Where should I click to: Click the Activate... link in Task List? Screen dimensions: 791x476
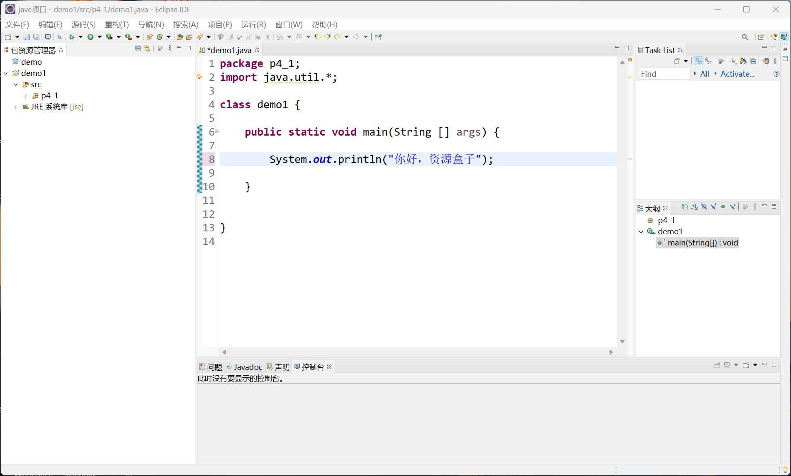(x=737, y=74)
